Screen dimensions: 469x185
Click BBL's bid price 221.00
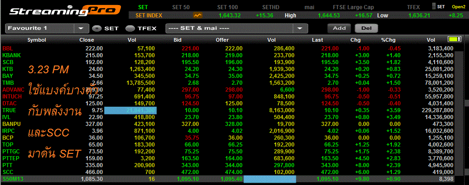(190, 49)
